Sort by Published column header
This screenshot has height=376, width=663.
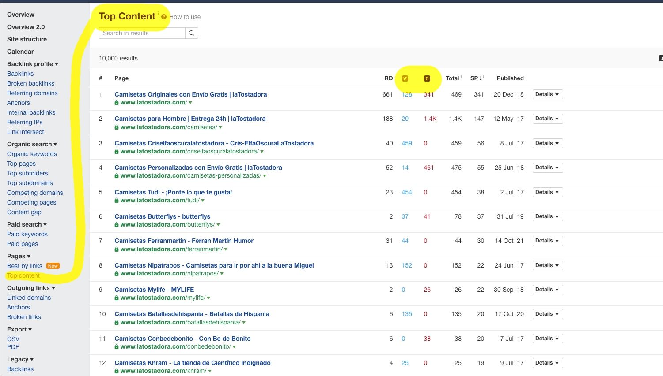[x=510, y=78]
